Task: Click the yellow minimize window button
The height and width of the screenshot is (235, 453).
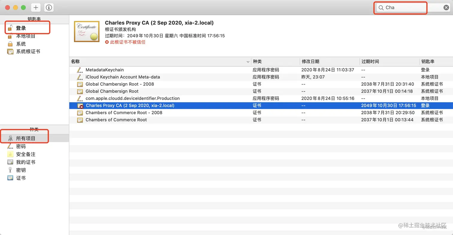Action: 15,7
